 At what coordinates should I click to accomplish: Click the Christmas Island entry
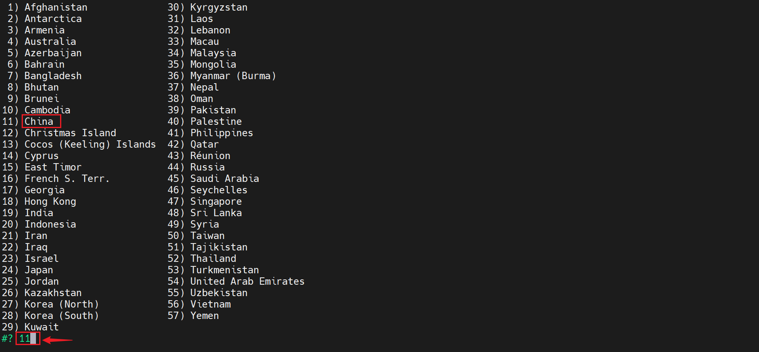click(x=70, y=133)
